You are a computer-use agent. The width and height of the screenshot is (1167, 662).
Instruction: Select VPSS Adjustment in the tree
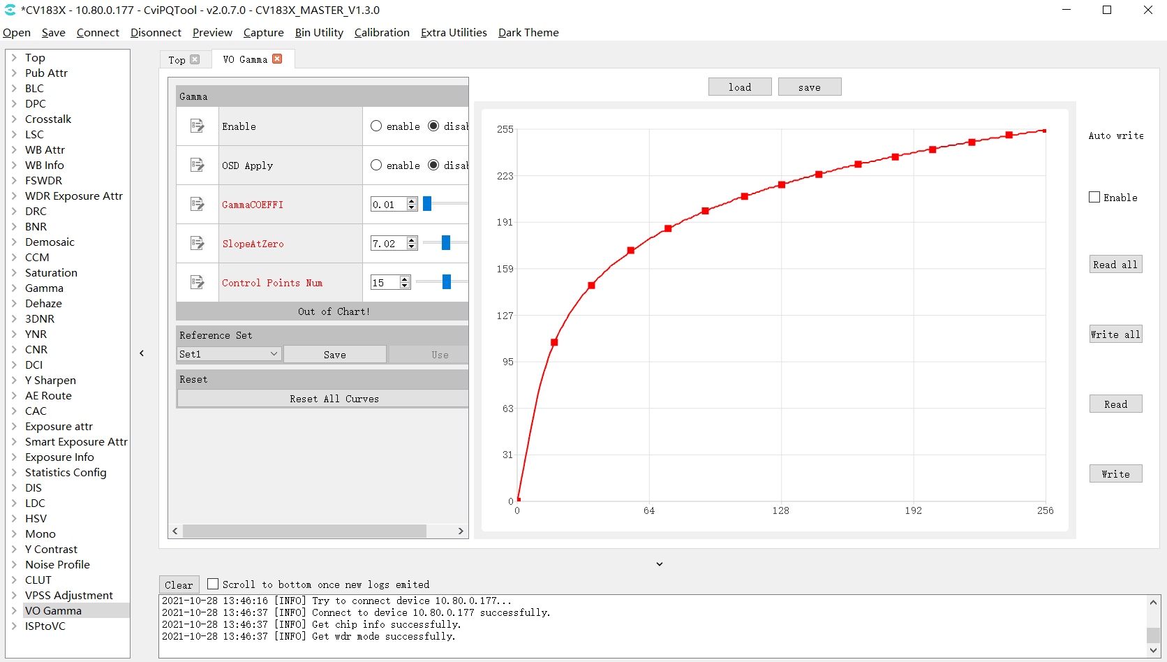[68, 595]
